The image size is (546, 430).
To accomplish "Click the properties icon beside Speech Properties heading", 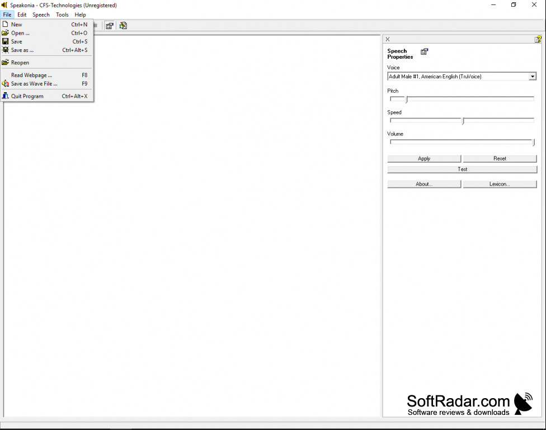I will (x=424, y=52).
